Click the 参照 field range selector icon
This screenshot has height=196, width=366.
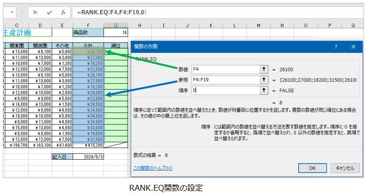(264, 79)
